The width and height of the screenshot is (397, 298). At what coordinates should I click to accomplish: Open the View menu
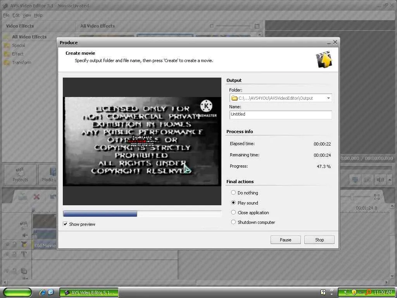pos(27,15)
